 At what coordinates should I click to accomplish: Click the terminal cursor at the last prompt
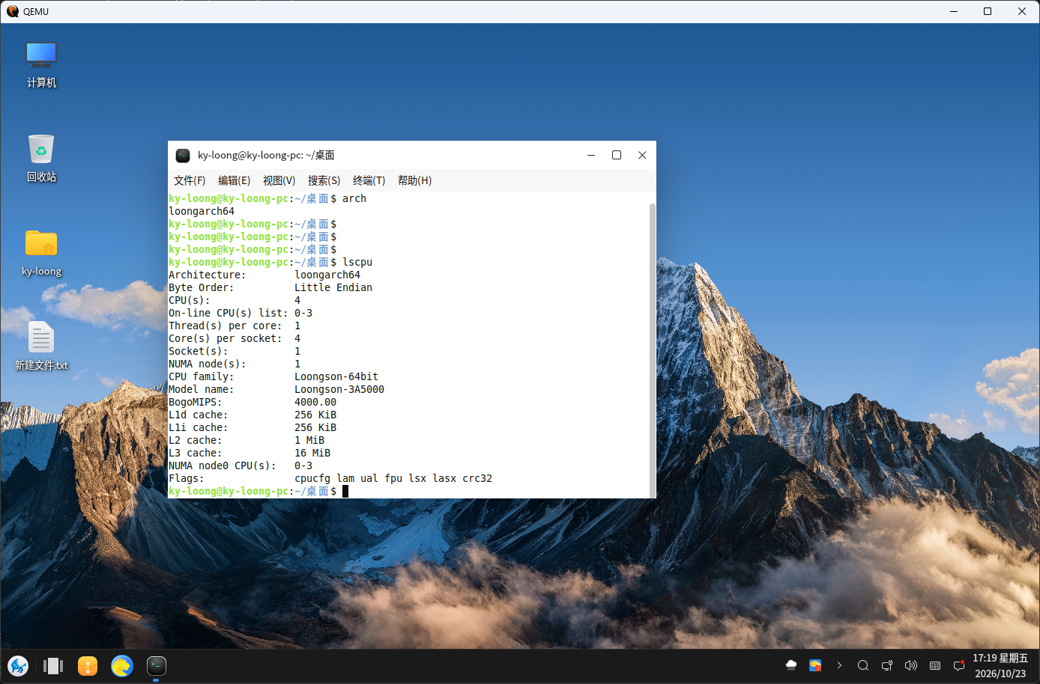(x=345, y=491)
